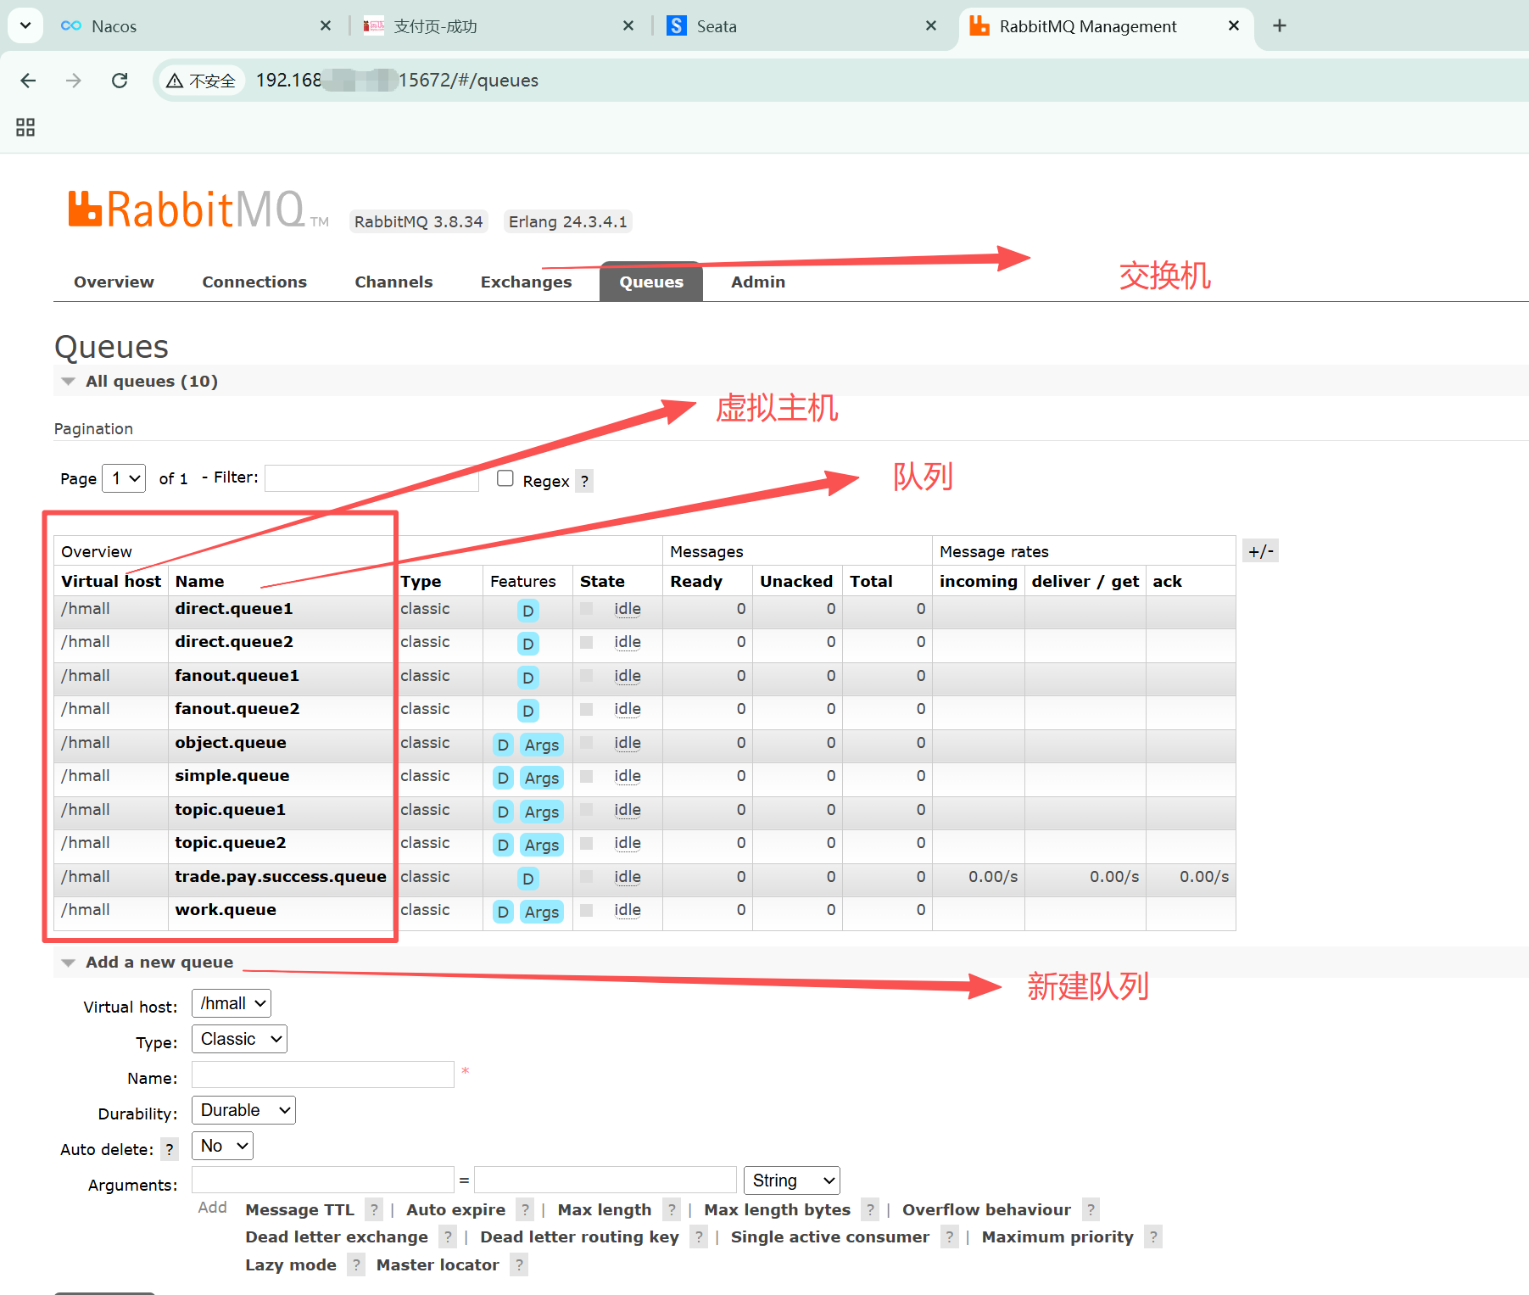Viewport: 1529px width, 1295px height.
Task: Open Auto delete No dropdown
Action: click(x=222, y=1146)
